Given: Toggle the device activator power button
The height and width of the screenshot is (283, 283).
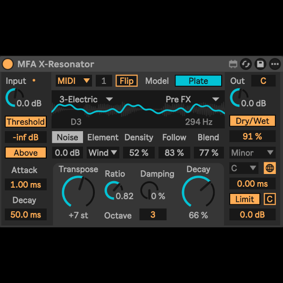Looking at the screenshot, I should point(8,64).
